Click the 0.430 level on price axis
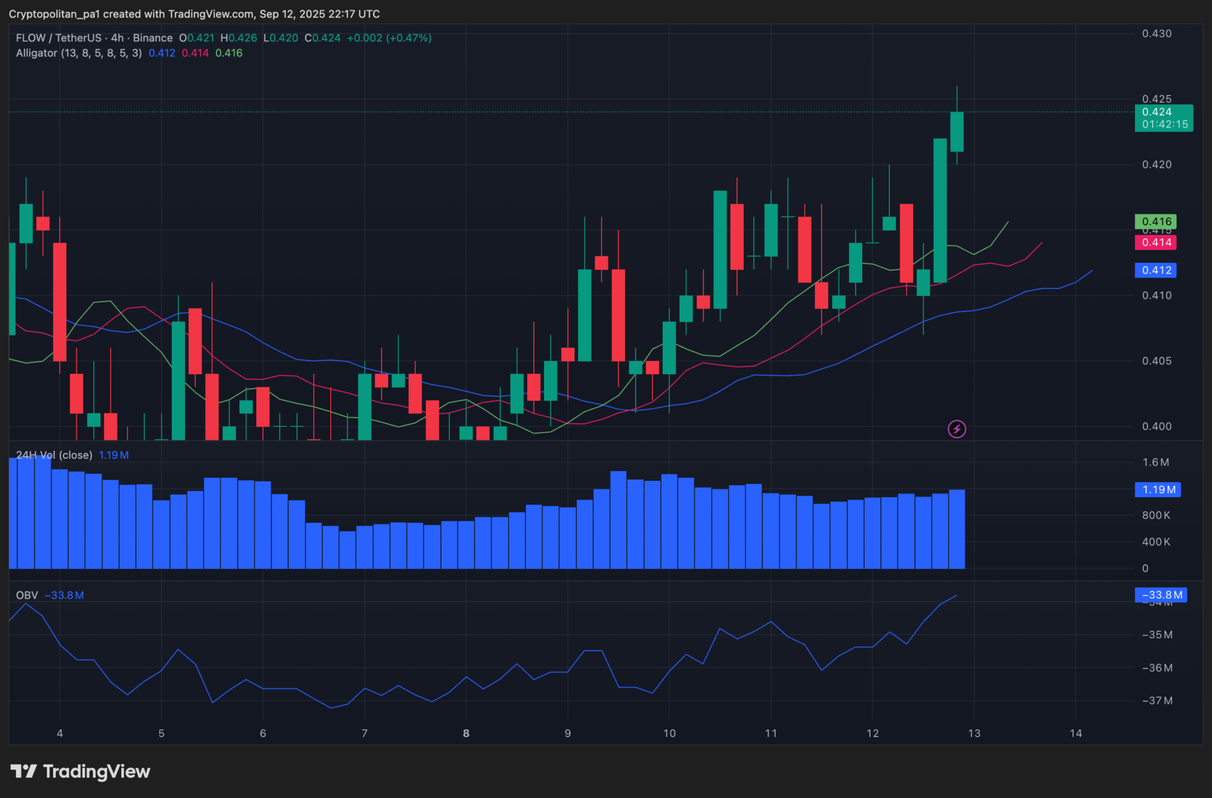Screen dimensions: 1212x798 [x=1156, y=33]
